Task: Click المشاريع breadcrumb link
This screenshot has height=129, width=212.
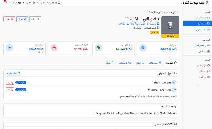Action: (x=175, y=12)
